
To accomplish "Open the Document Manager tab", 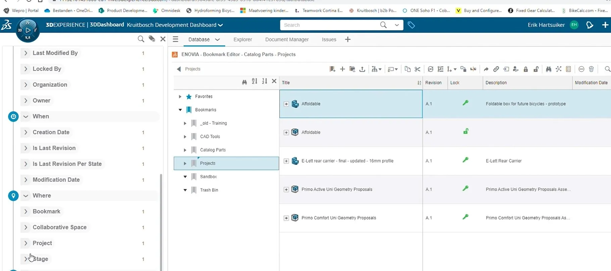I will (287, 40).
